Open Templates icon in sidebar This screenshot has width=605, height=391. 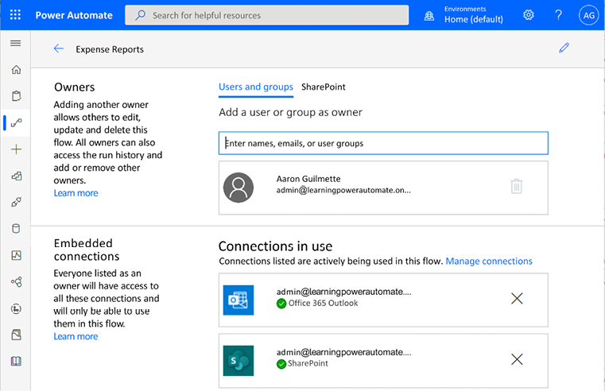[16, 176]
